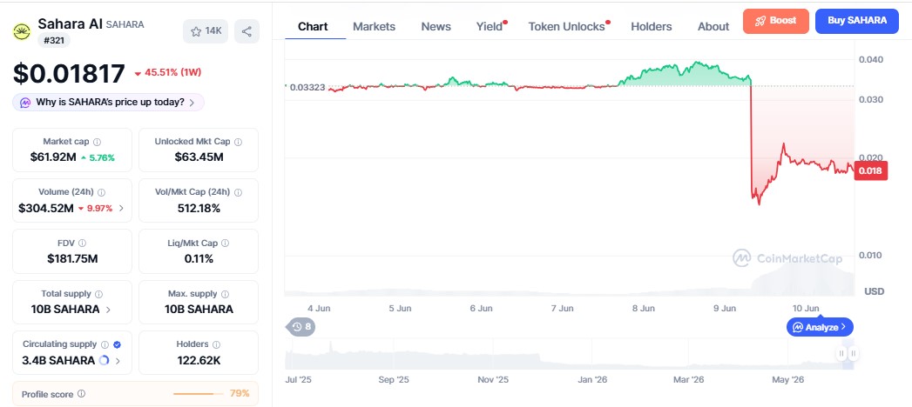
Task: Click the $63.45M unlocked market cap value
Action: 199,157
